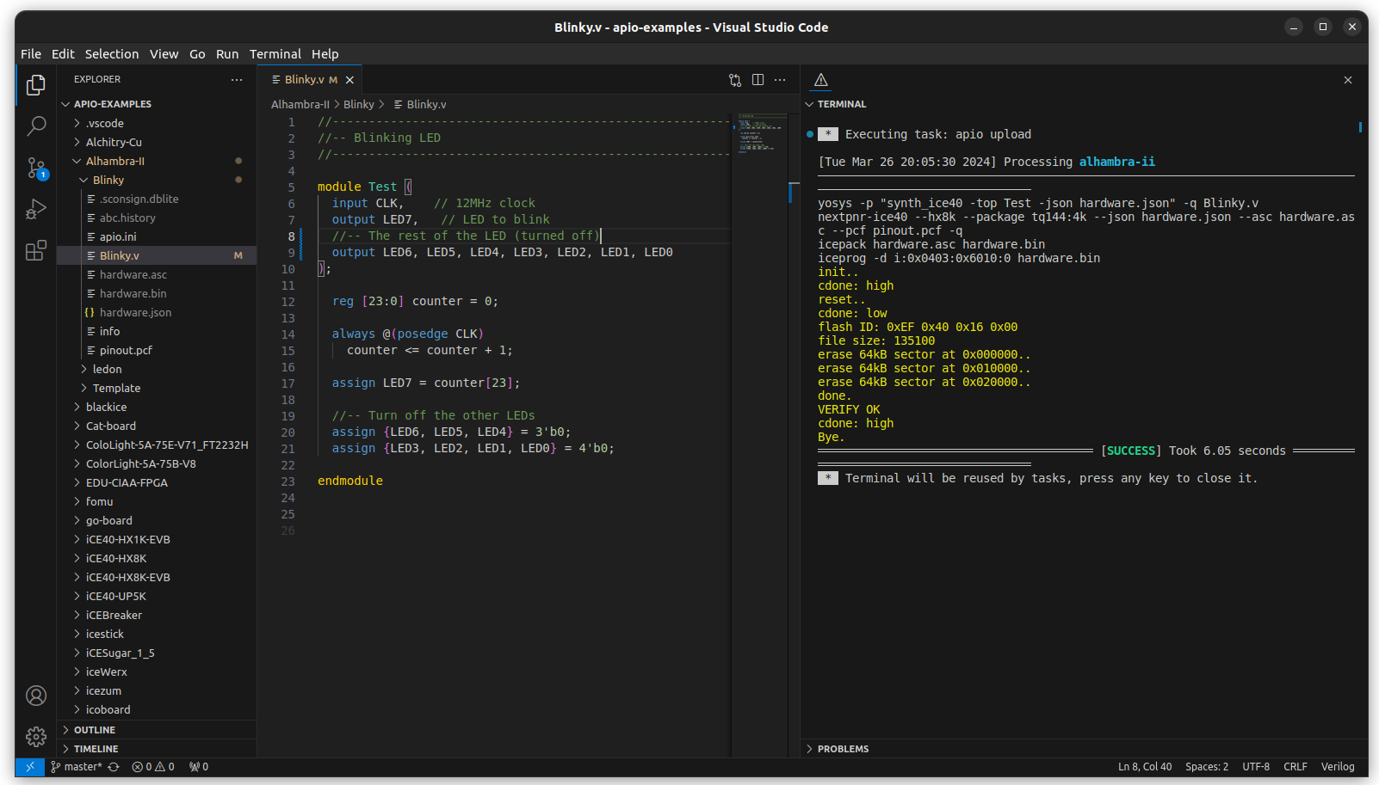The image size is (1379, 785).
Task: Click the Verilog language mode indicator
Action: click(1337, 767)
